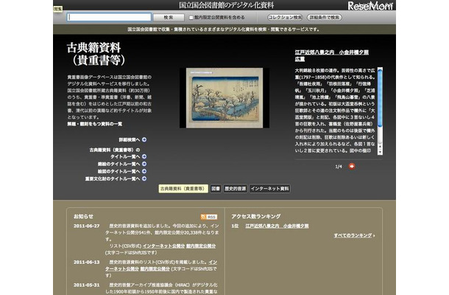Click the お知らせ heading
The height and width of the screenshot is (295, 449).
coord(83,216)
